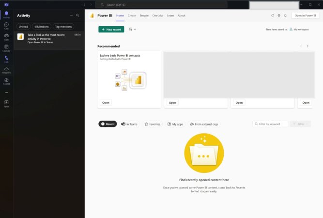Switch to the Browse tab
Screen dimensions: 323x218
(144, 16)
